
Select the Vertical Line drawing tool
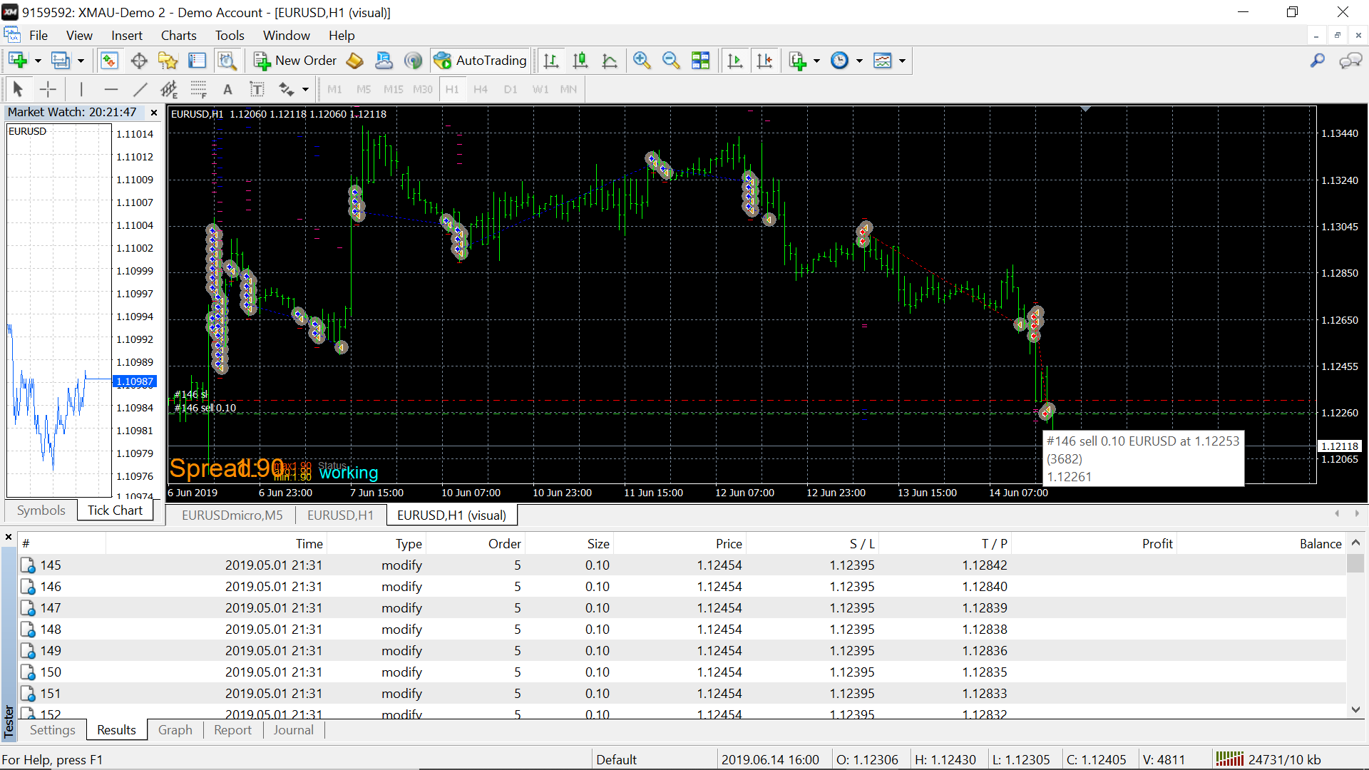point(81,89)
